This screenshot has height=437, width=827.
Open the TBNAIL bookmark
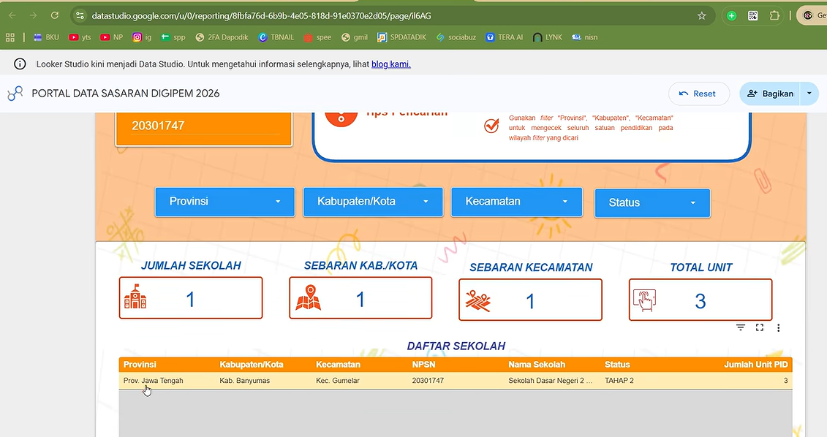pyautogui.click(x=276, y=37)
